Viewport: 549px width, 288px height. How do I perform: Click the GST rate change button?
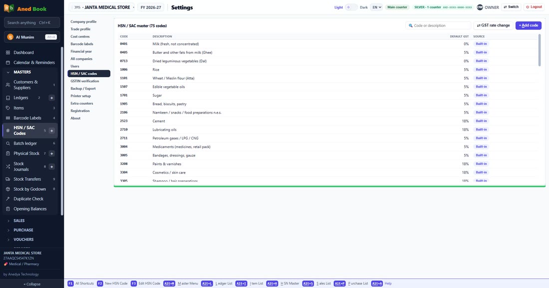(x=493, y=25)
